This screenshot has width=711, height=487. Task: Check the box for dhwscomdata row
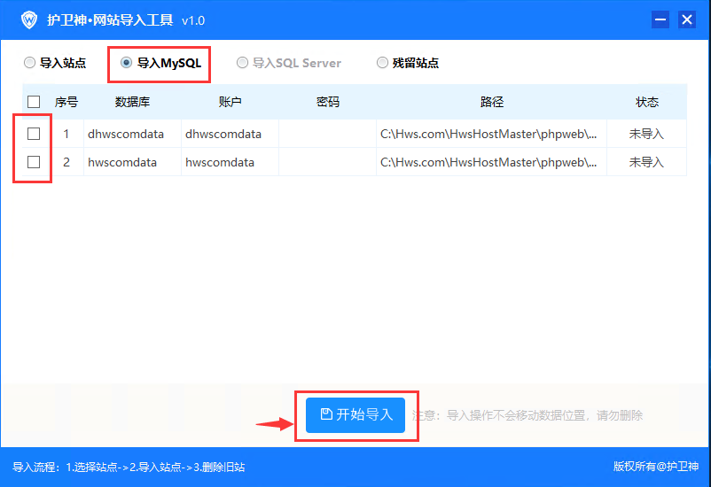(34, 134)
